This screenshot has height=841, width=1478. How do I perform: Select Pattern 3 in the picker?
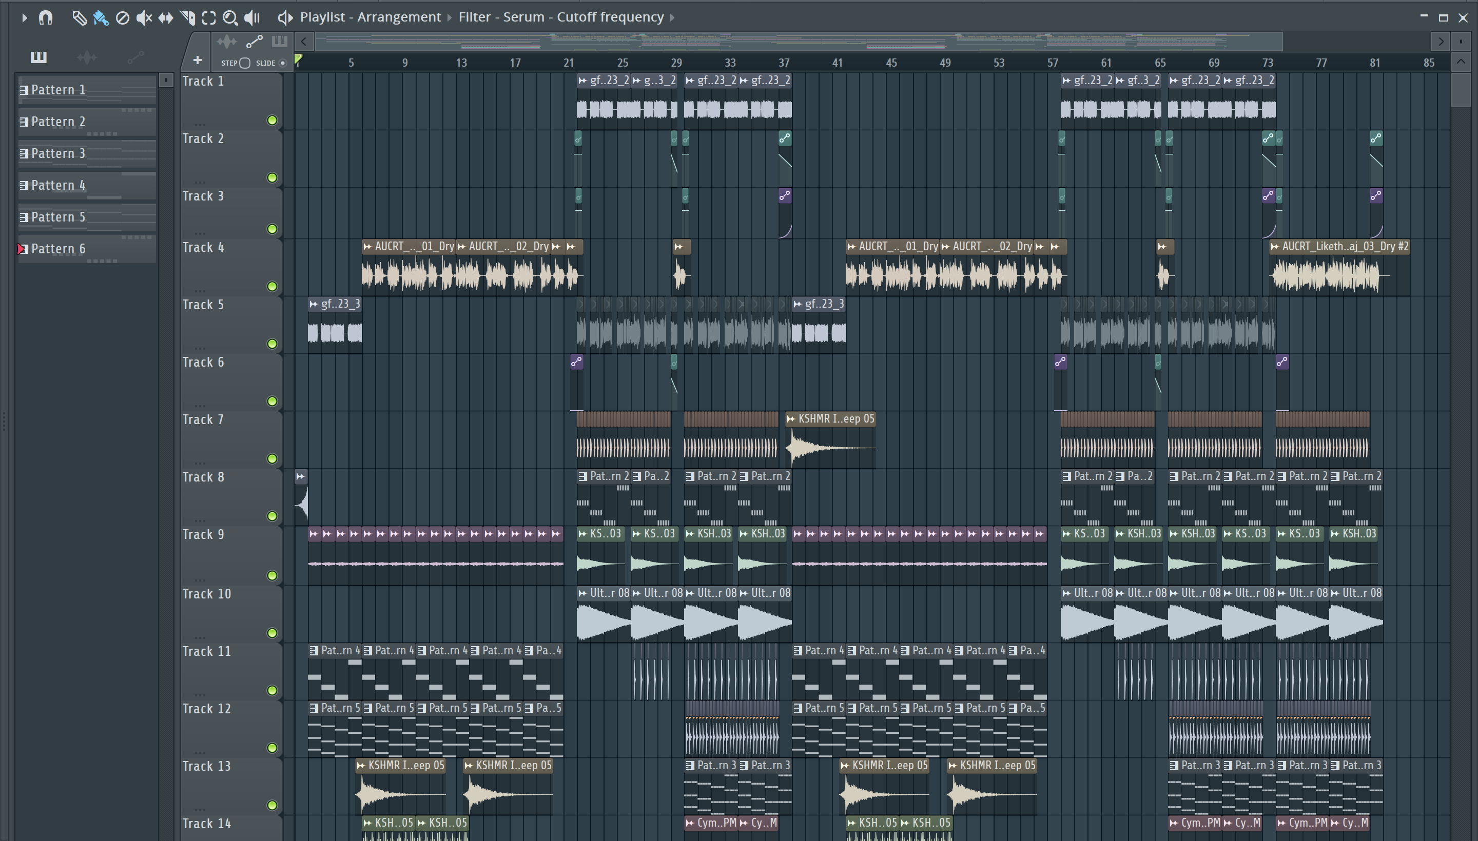(x=87, y=153)
